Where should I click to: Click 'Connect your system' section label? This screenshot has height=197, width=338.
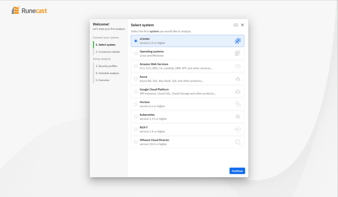point(106,38)
